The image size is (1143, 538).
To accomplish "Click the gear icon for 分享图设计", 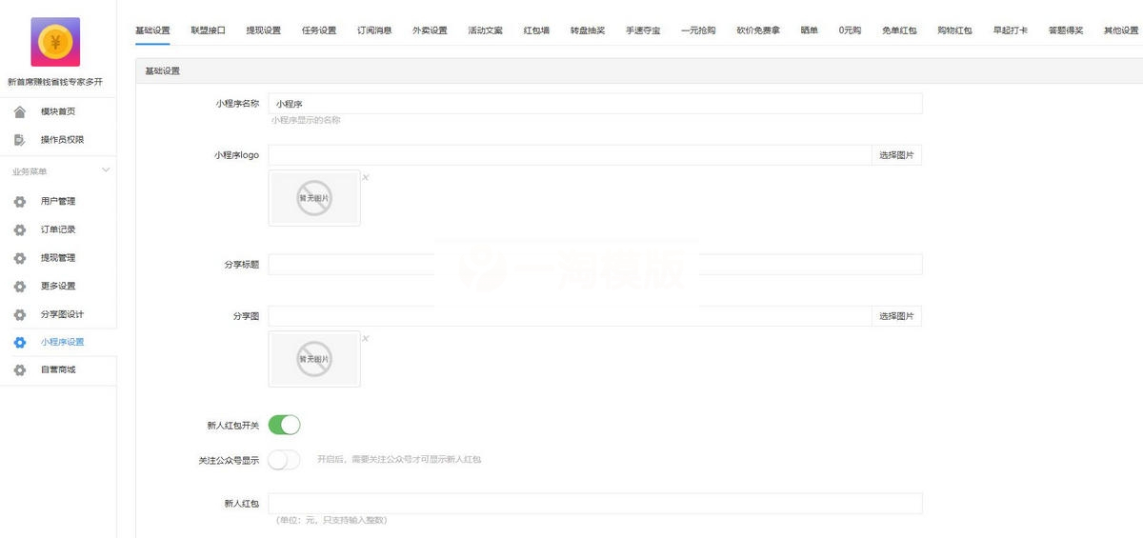I will click(x=19, y=314).
